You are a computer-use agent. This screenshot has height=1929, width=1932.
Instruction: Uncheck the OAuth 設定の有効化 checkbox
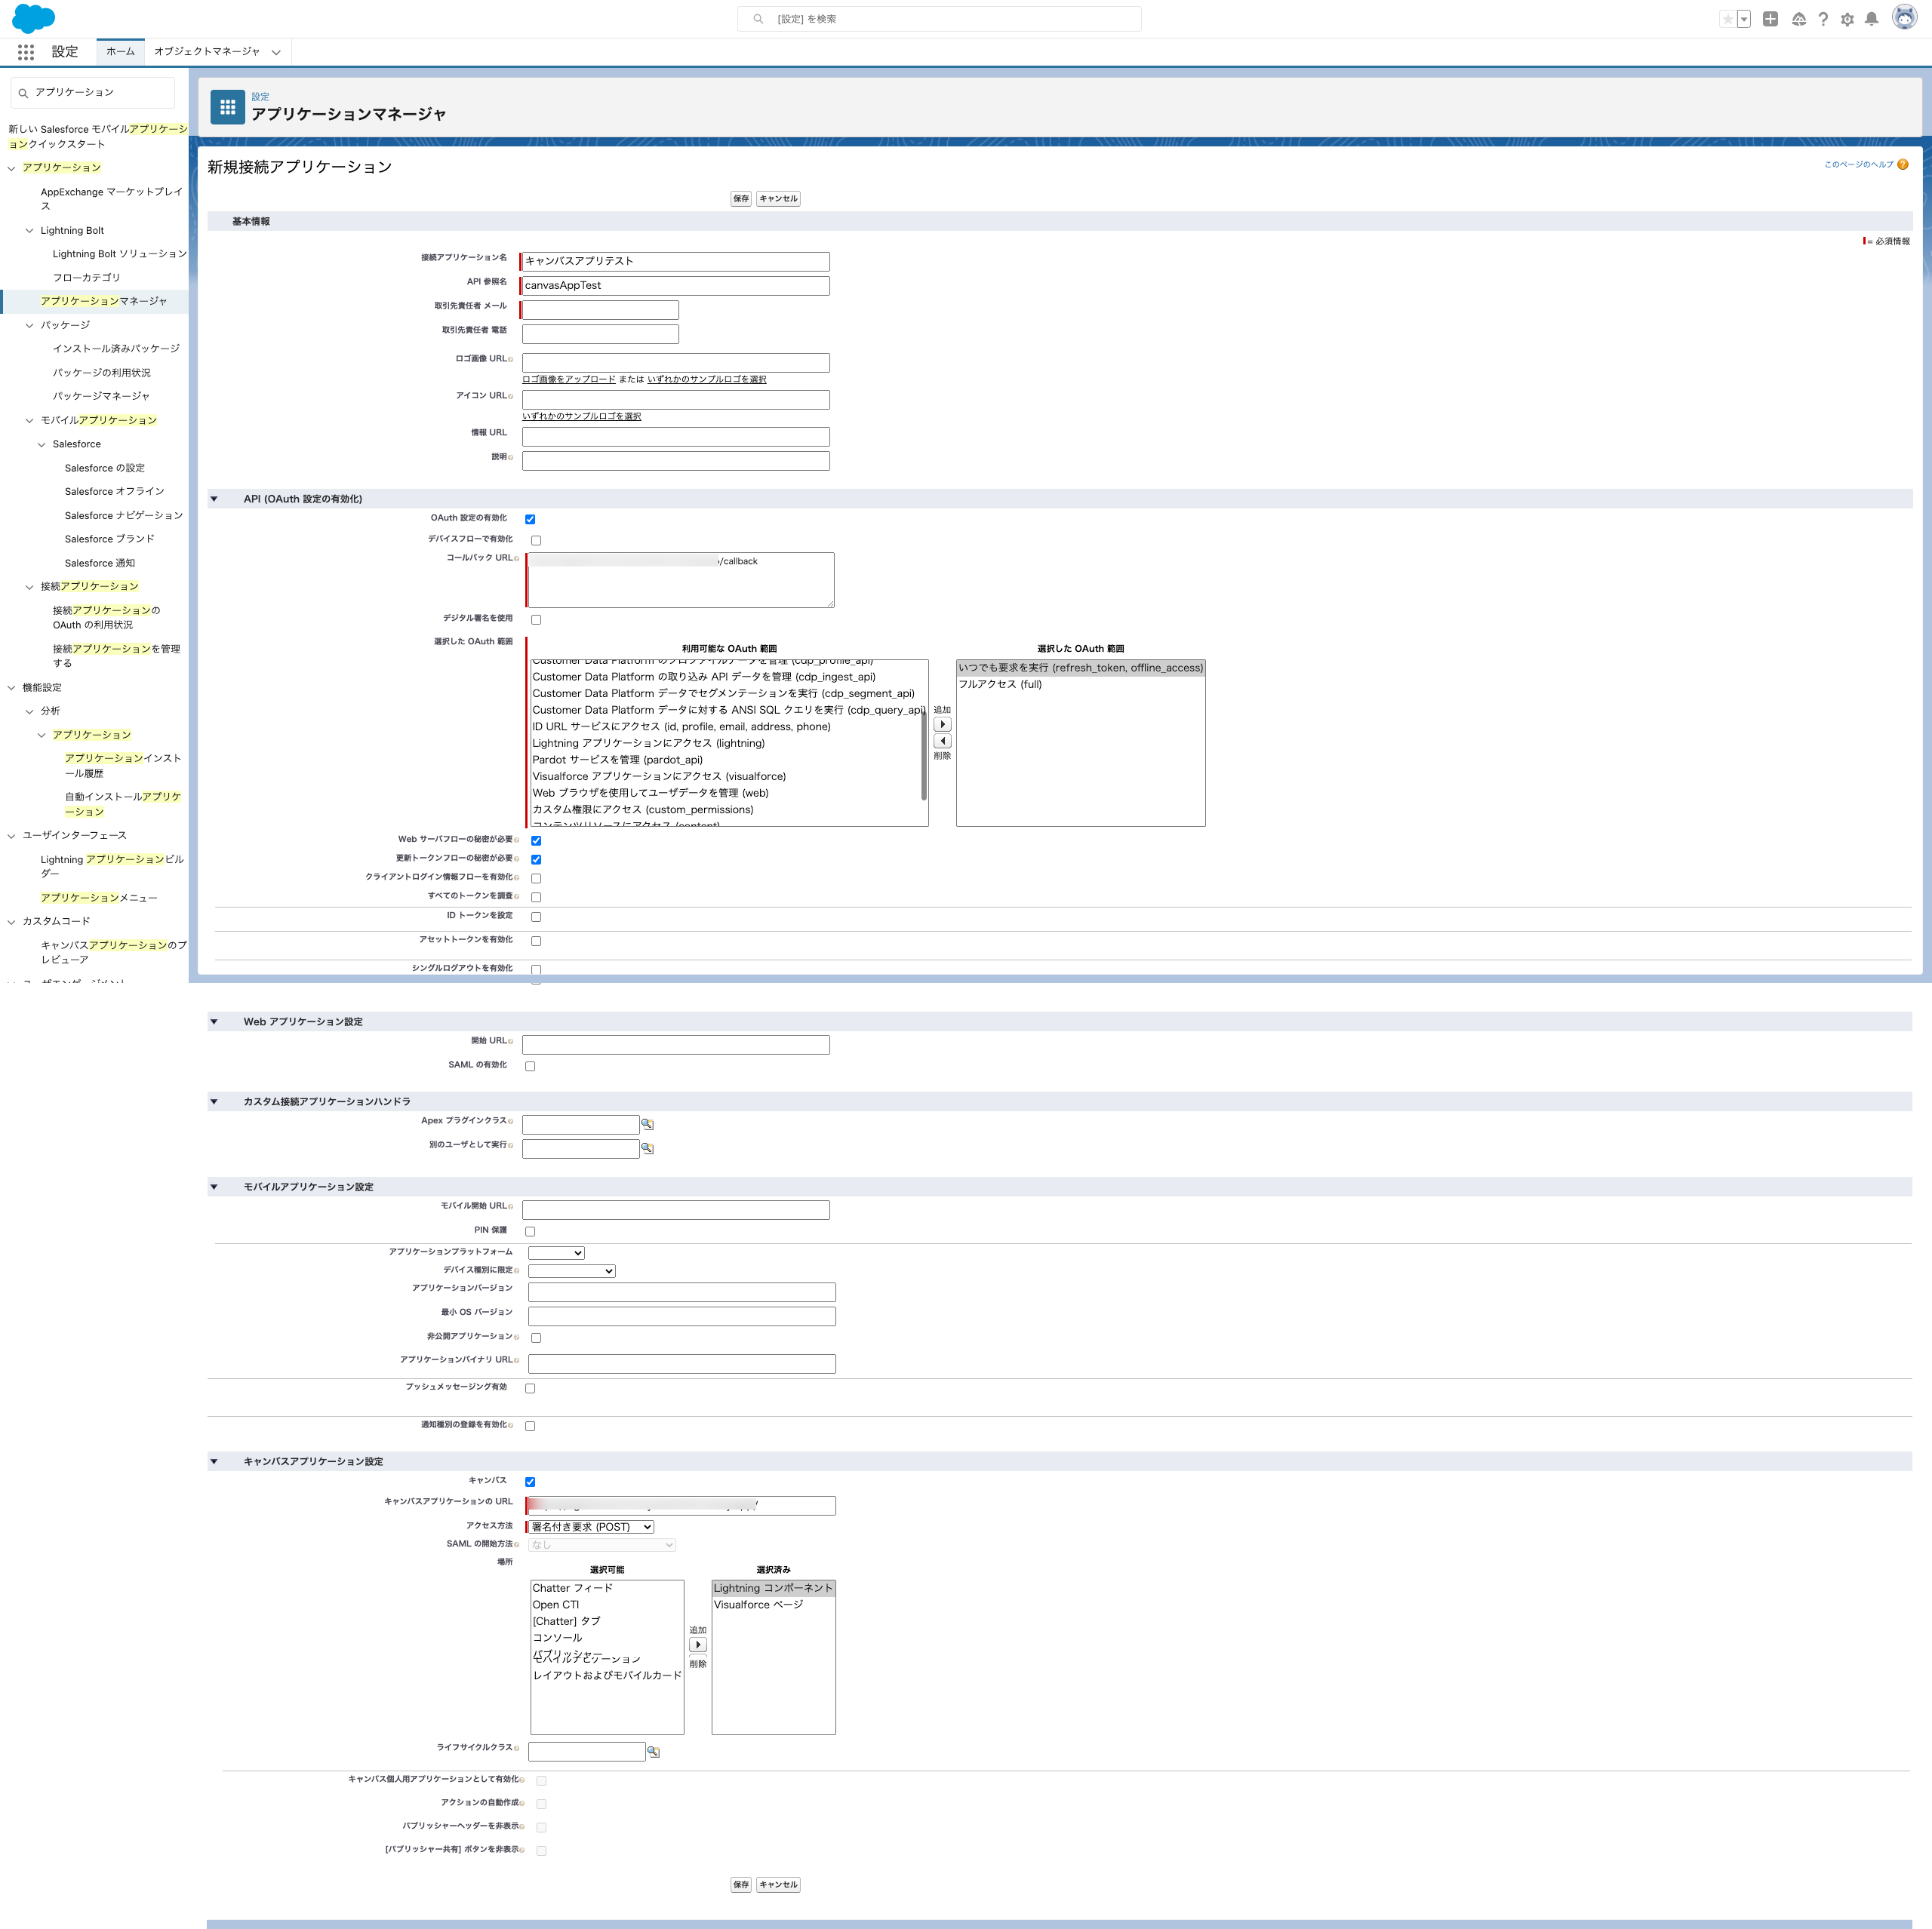(530, 519)
